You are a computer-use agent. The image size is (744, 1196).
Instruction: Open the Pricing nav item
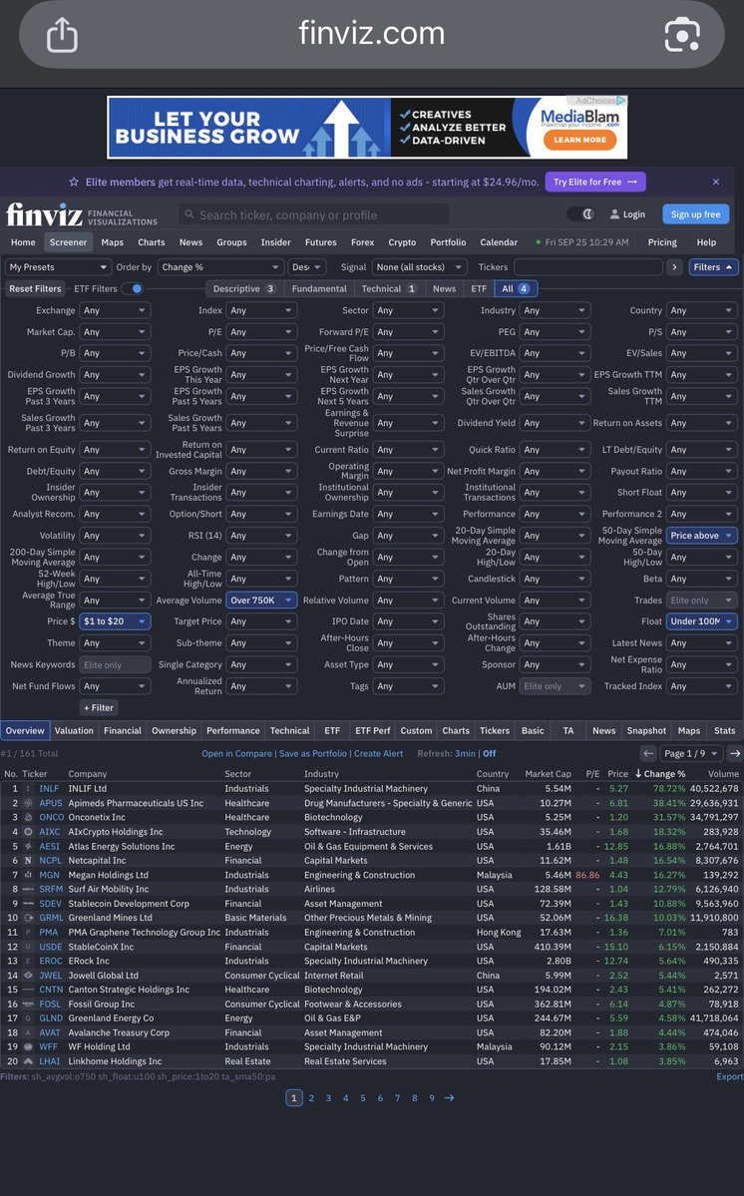pos(662,242)
